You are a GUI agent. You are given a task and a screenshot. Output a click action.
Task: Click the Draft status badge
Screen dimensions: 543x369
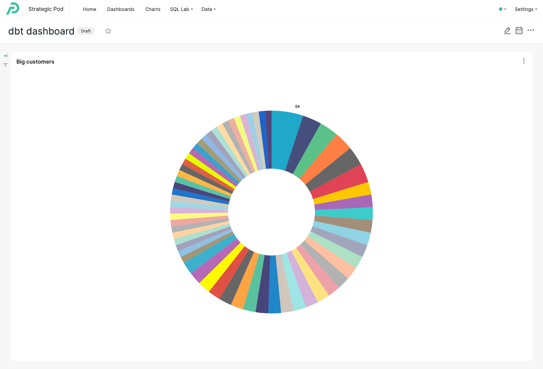point(86,31)
